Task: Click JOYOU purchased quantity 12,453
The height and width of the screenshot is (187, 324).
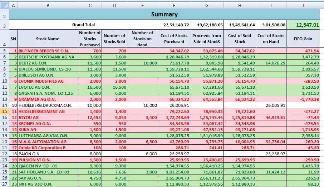Action: pyautogui.click(x=90, y=118)
